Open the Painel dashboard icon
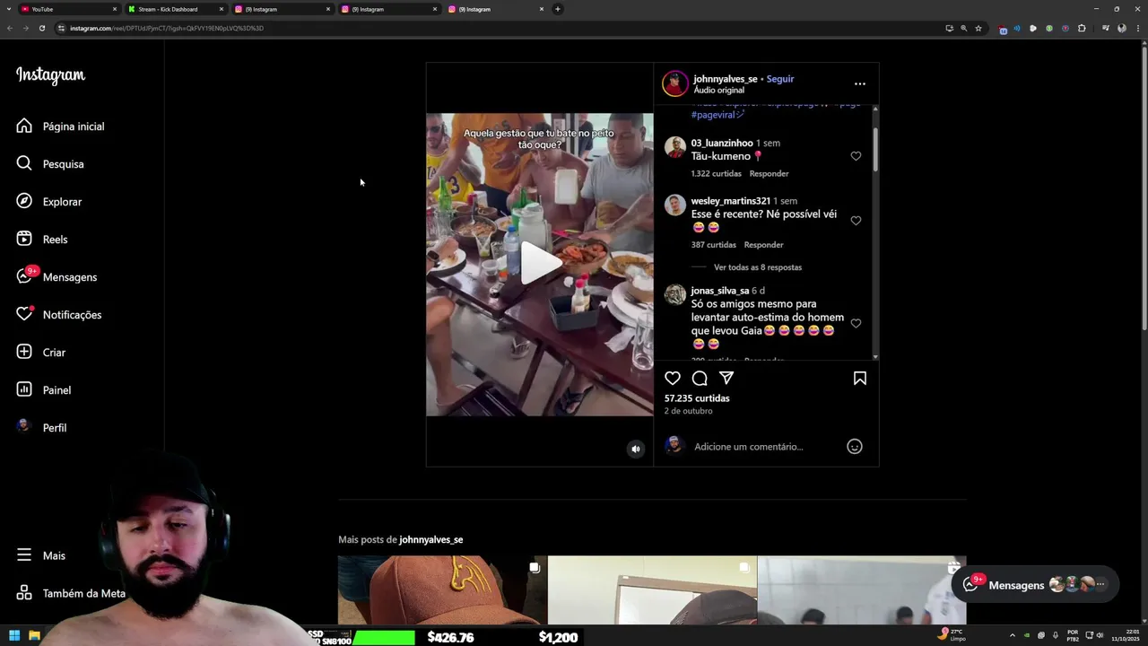1148x646 pixels. pyautogui.click(x=24, y=389)
